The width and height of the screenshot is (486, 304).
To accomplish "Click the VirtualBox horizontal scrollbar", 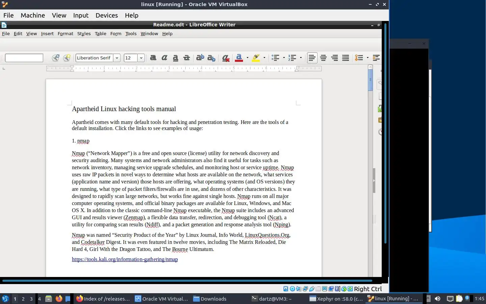I will coord(187,280).
